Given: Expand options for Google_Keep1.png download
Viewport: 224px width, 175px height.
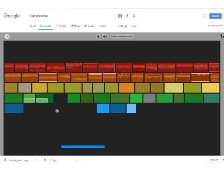Looking at the screenshot, I should coord(37,160).
